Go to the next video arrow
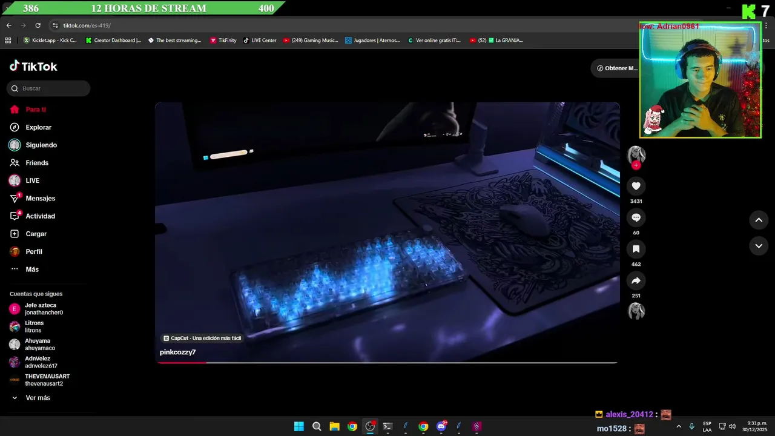The image size is (775, 436). (x=759, y=246)
